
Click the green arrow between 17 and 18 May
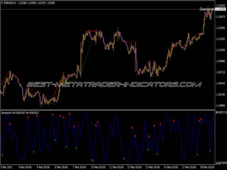197,154
